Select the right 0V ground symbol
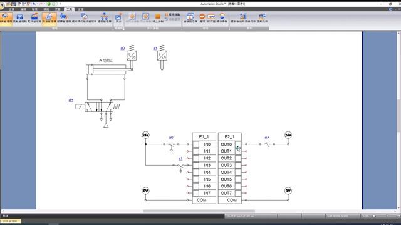This screenshot has height=225, width=401. coord(288,191)
